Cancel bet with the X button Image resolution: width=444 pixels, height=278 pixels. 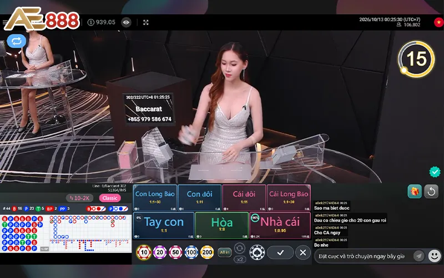tap(303, 252)
